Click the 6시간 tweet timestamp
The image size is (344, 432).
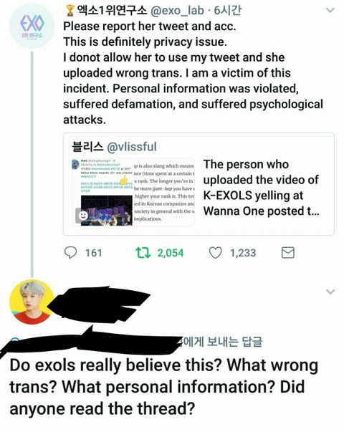(x=228, y=11)
